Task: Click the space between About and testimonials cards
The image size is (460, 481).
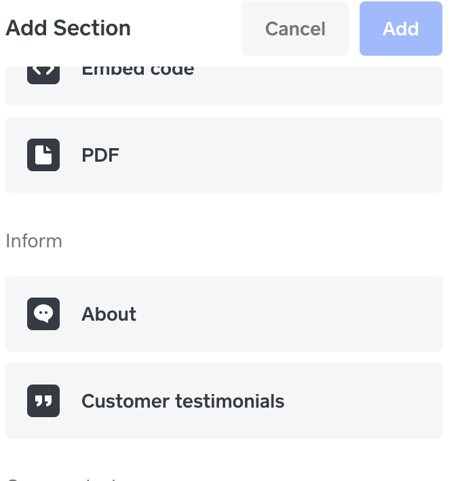Action: (224, 357)
